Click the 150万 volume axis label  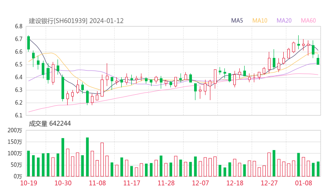coord(15,142)
